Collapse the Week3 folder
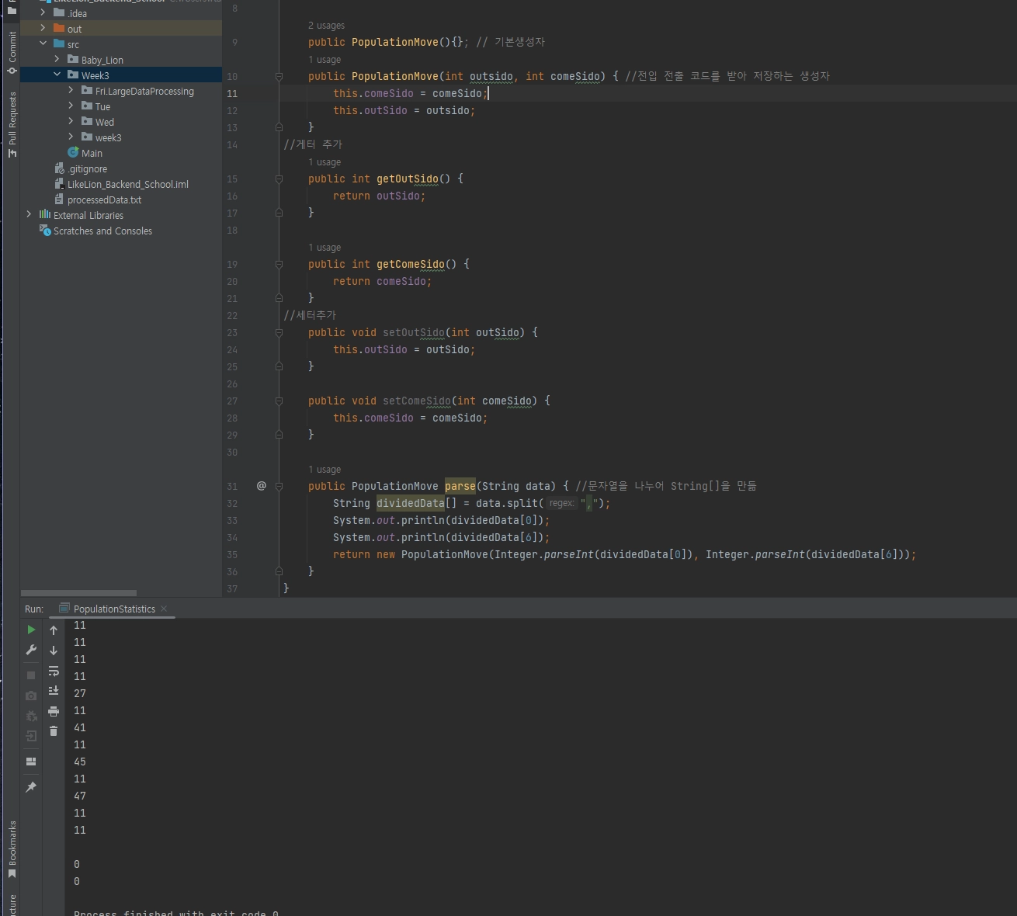Image resolution: width=1017 pixels, height=916 pixels. pyautogui.click(x=57, y=75)
